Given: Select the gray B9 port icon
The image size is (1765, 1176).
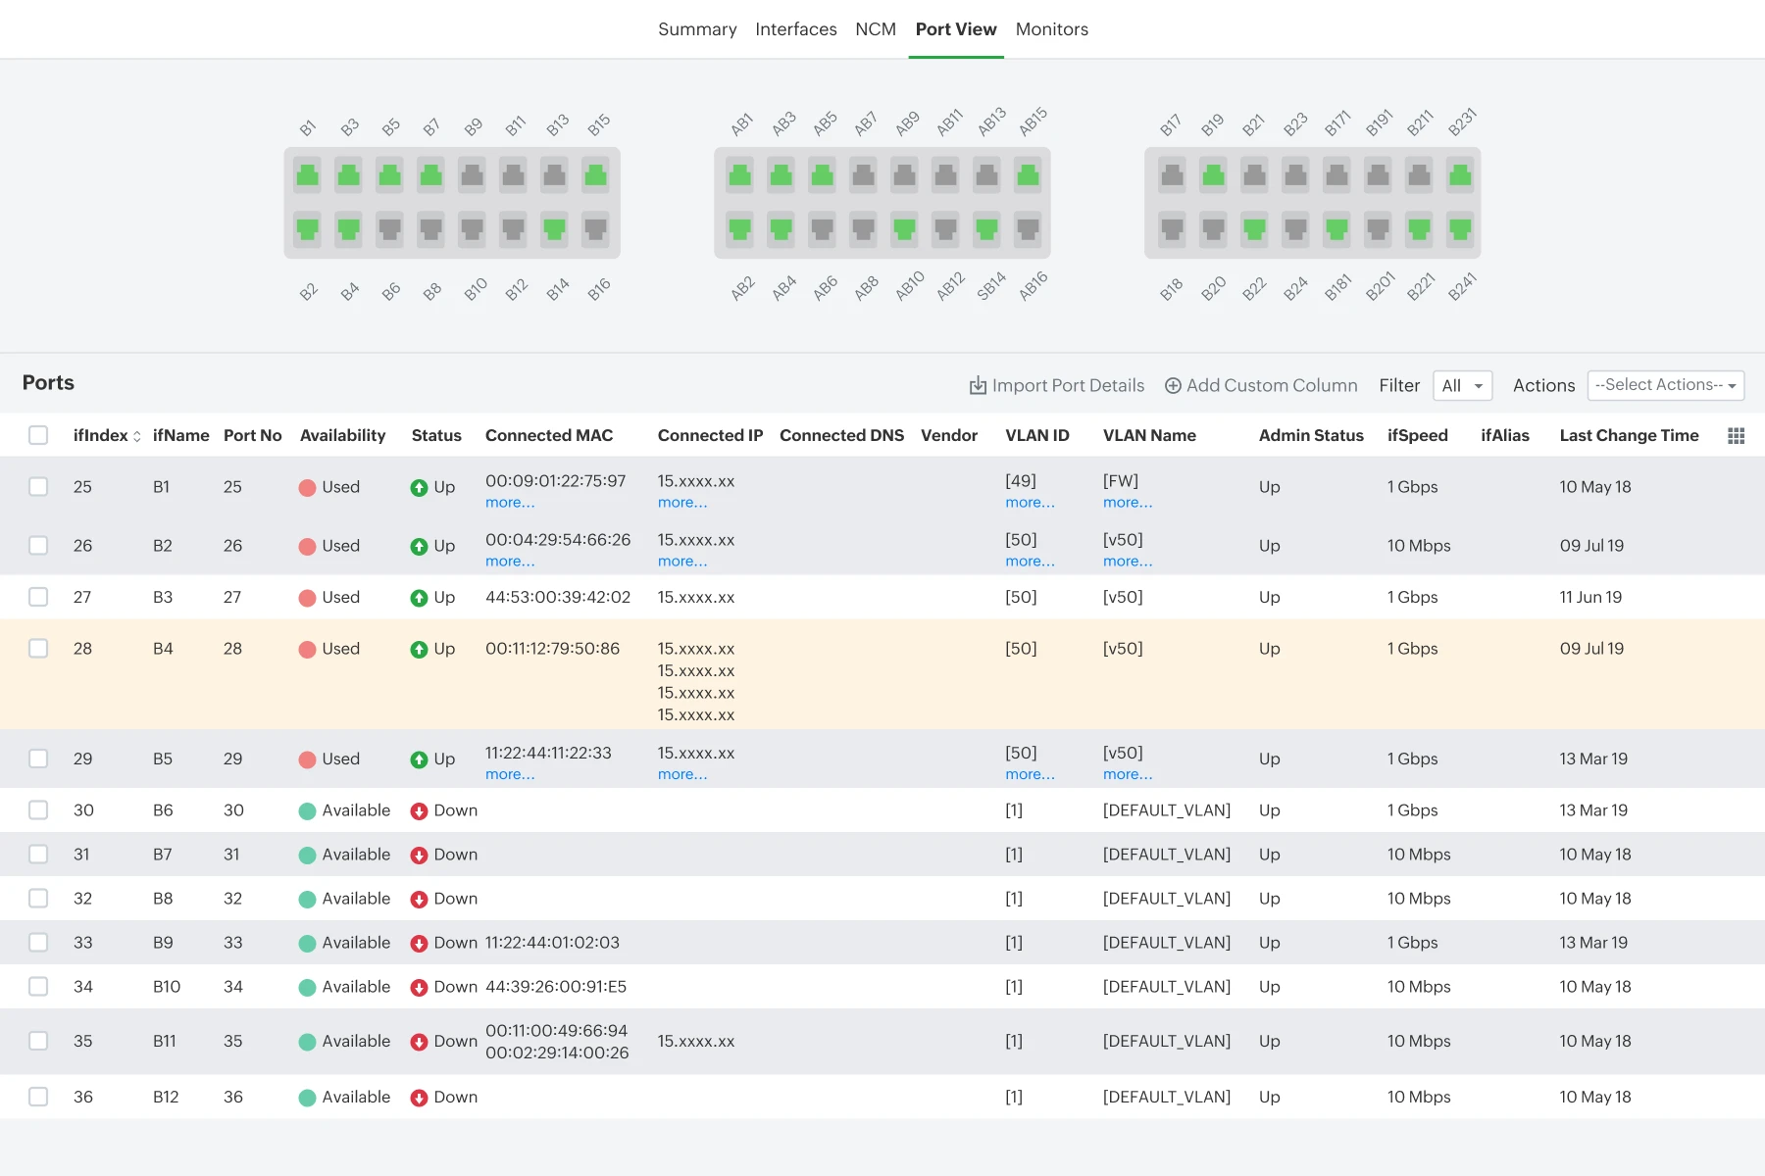Looking at the screenshot, I should 472,175.
